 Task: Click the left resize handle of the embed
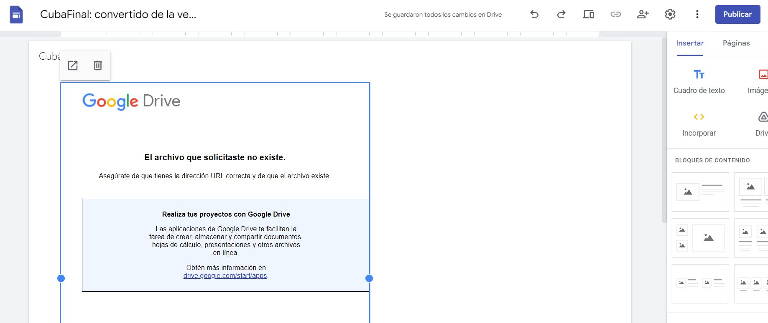coord(61,278)
